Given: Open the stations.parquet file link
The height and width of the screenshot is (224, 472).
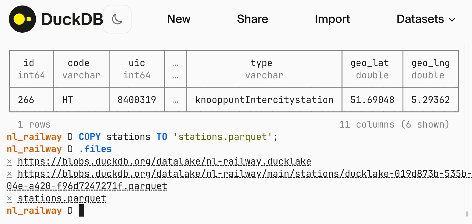Looking at the screenshot, I should pos(62,198).
